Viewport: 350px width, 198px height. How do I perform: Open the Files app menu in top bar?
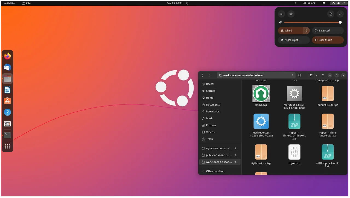[27, 3]
